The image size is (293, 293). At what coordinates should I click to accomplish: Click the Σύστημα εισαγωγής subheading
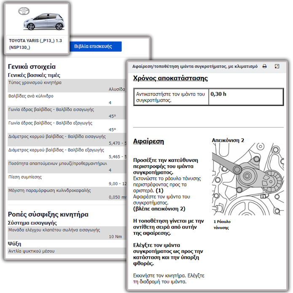(x=32, y=223)
